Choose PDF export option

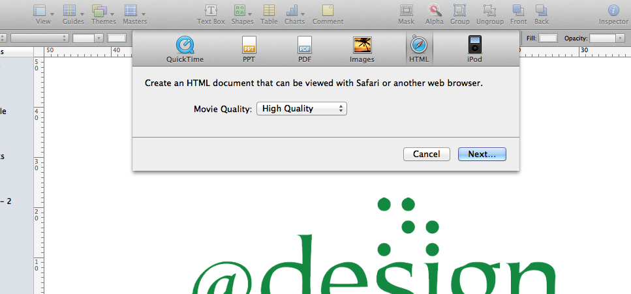click(305, 50)
